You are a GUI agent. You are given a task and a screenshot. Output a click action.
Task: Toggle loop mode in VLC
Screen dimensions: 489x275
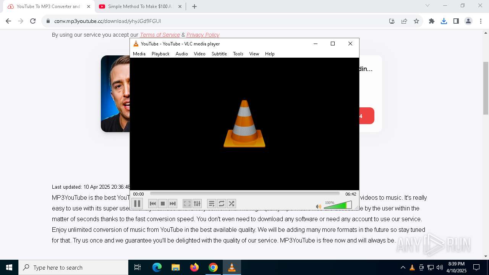tap(222, 204)
